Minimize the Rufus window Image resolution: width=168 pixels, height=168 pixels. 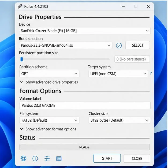click(123, 6)
